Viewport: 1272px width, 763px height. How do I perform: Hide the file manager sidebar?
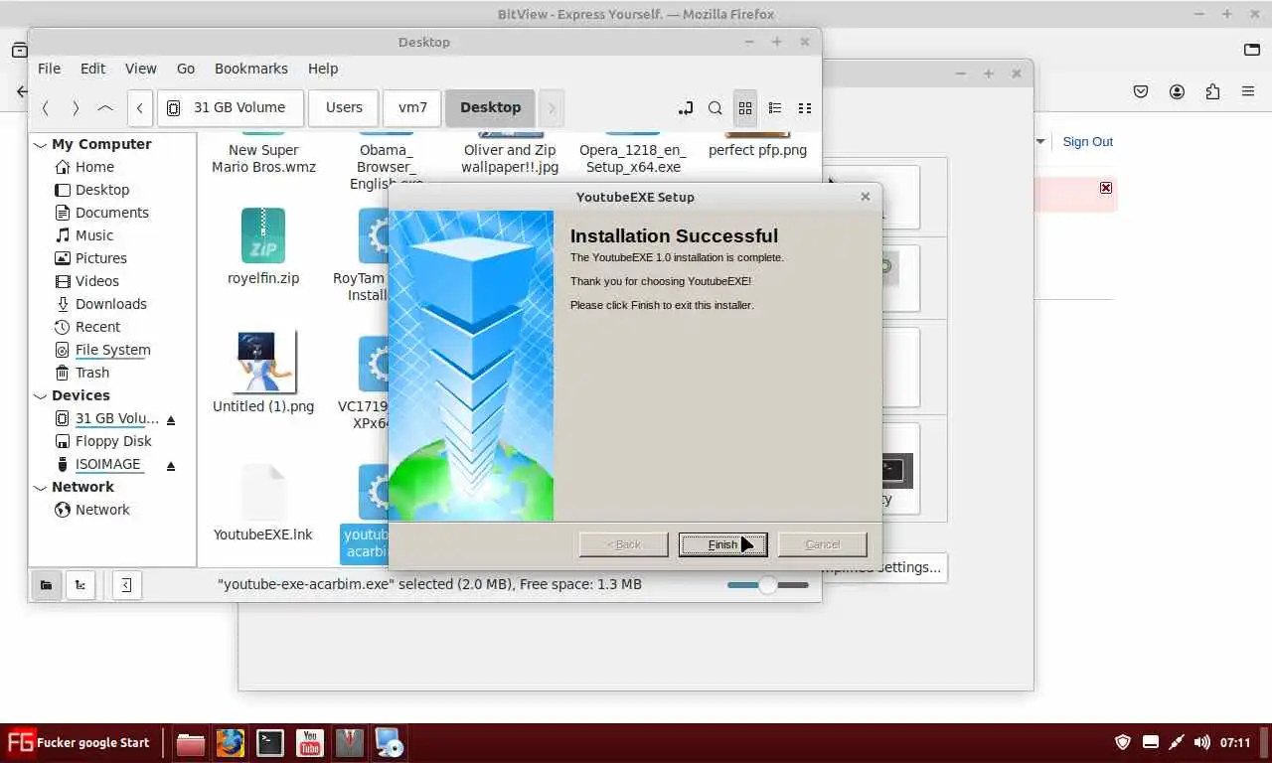click(126, 585)
